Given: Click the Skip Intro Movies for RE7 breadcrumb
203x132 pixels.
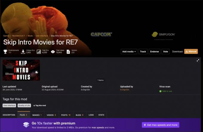Looking at the screenshot, I should pos(62,36).
